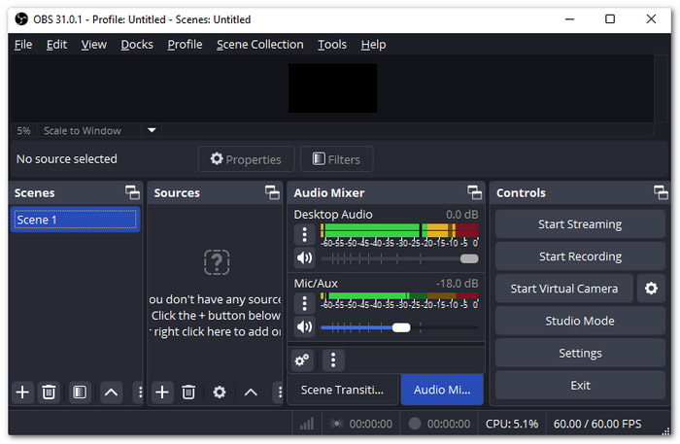This screenshot has height=444, width=680.
Task: Click Desktop Audio volume slider handle
Action: tap(469, 258)
